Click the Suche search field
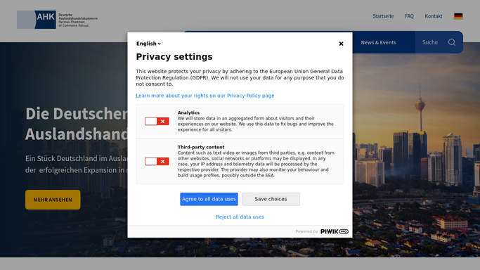This screenshot has height=270, width=480. pyautogui.click(x=439, y=42)
